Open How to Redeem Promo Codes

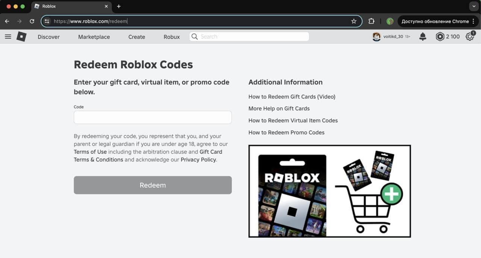[x=286, y=133]
